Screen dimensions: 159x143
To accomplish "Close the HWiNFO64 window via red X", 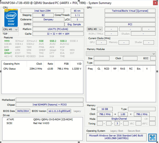I will pyautogui.click(x=155, y=3).
